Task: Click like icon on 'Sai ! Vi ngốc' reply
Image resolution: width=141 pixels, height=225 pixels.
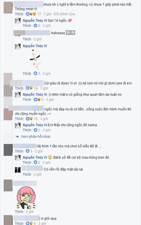Action: click(x=35, y=26)
